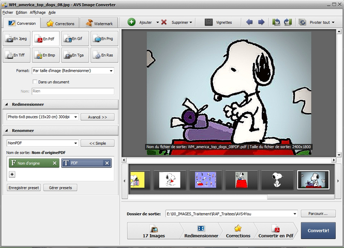Select the yellow Snoopy thumbnail
This screenshot has width=344, height=248.
137,180
